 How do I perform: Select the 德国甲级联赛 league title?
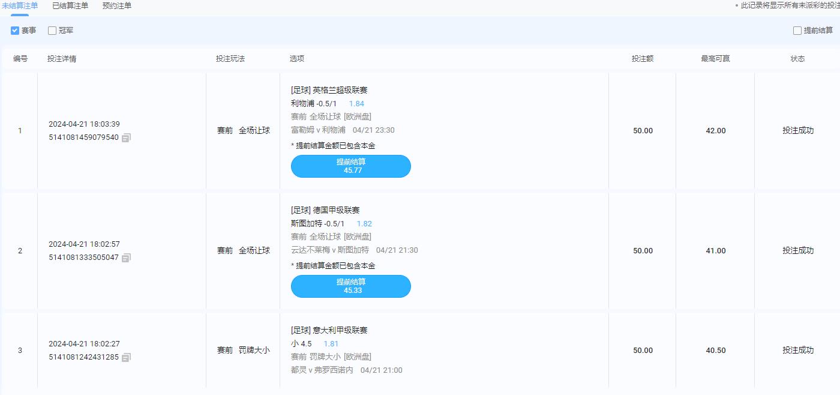coord(337,210)
